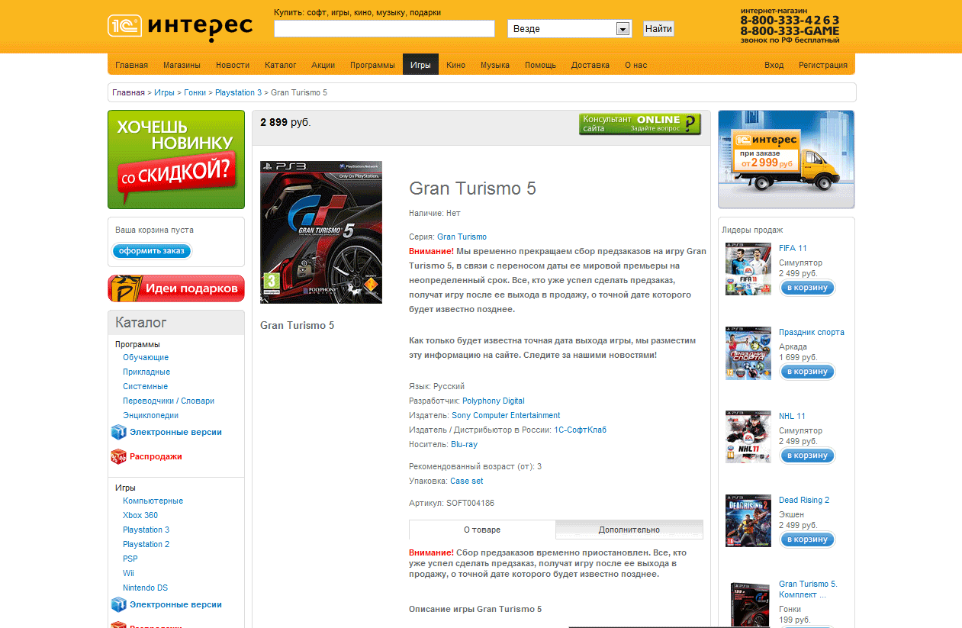Go to Гонки in the breadcrumb
Image resolution: width=962 pixels, height=628 pixels.
click(x=195, y=92)
